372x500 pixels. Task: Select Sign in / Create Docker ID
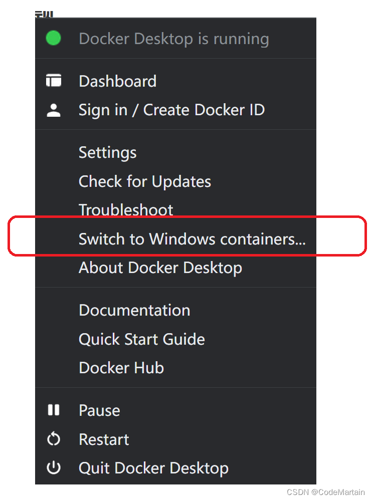click(171, 110)
